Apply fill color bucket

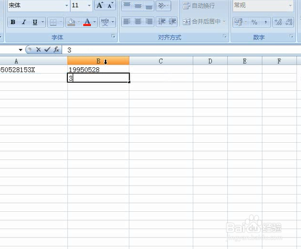(x=71, y=22)
